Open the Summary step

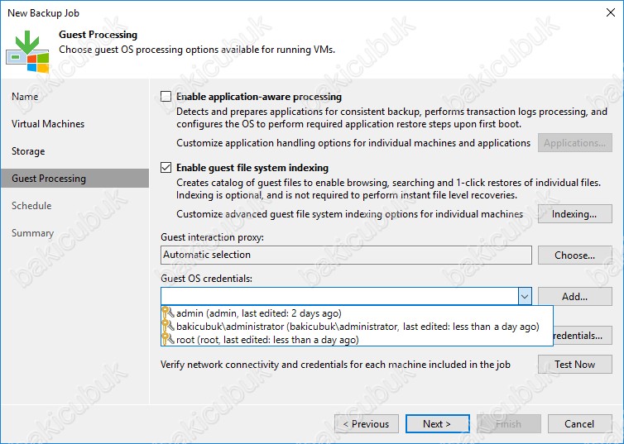point(32,233)
